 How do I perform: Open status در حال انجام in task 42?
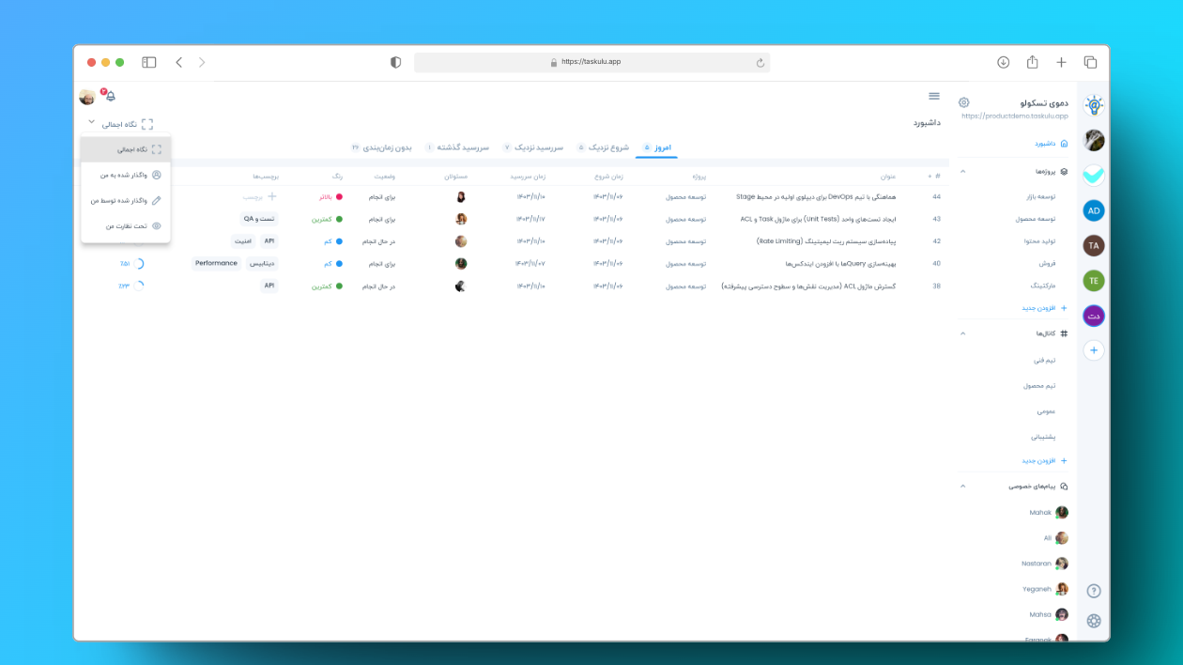[x=378, y=241]
